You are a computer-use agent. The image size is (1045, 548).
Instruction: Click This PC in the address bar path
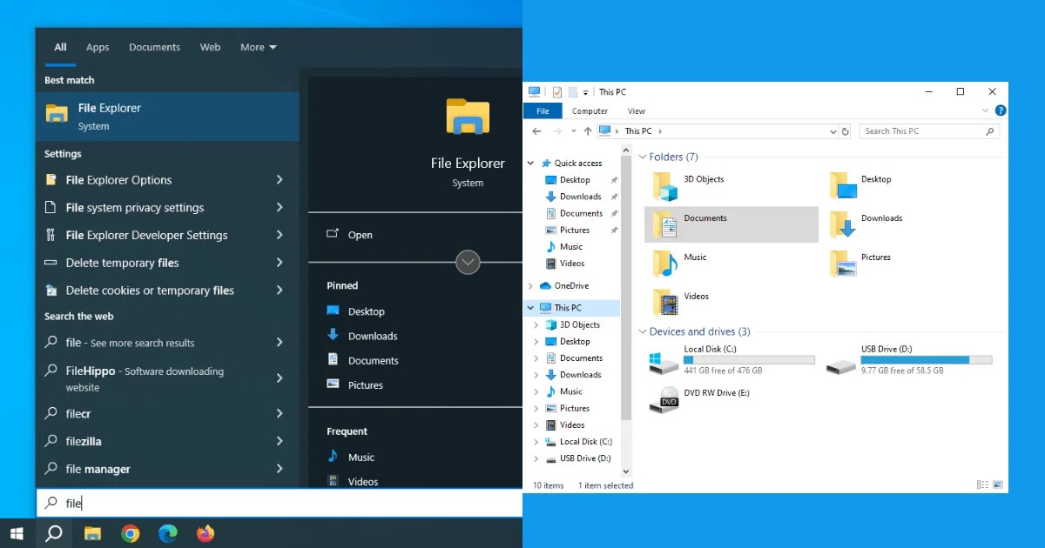click(638, 131)
